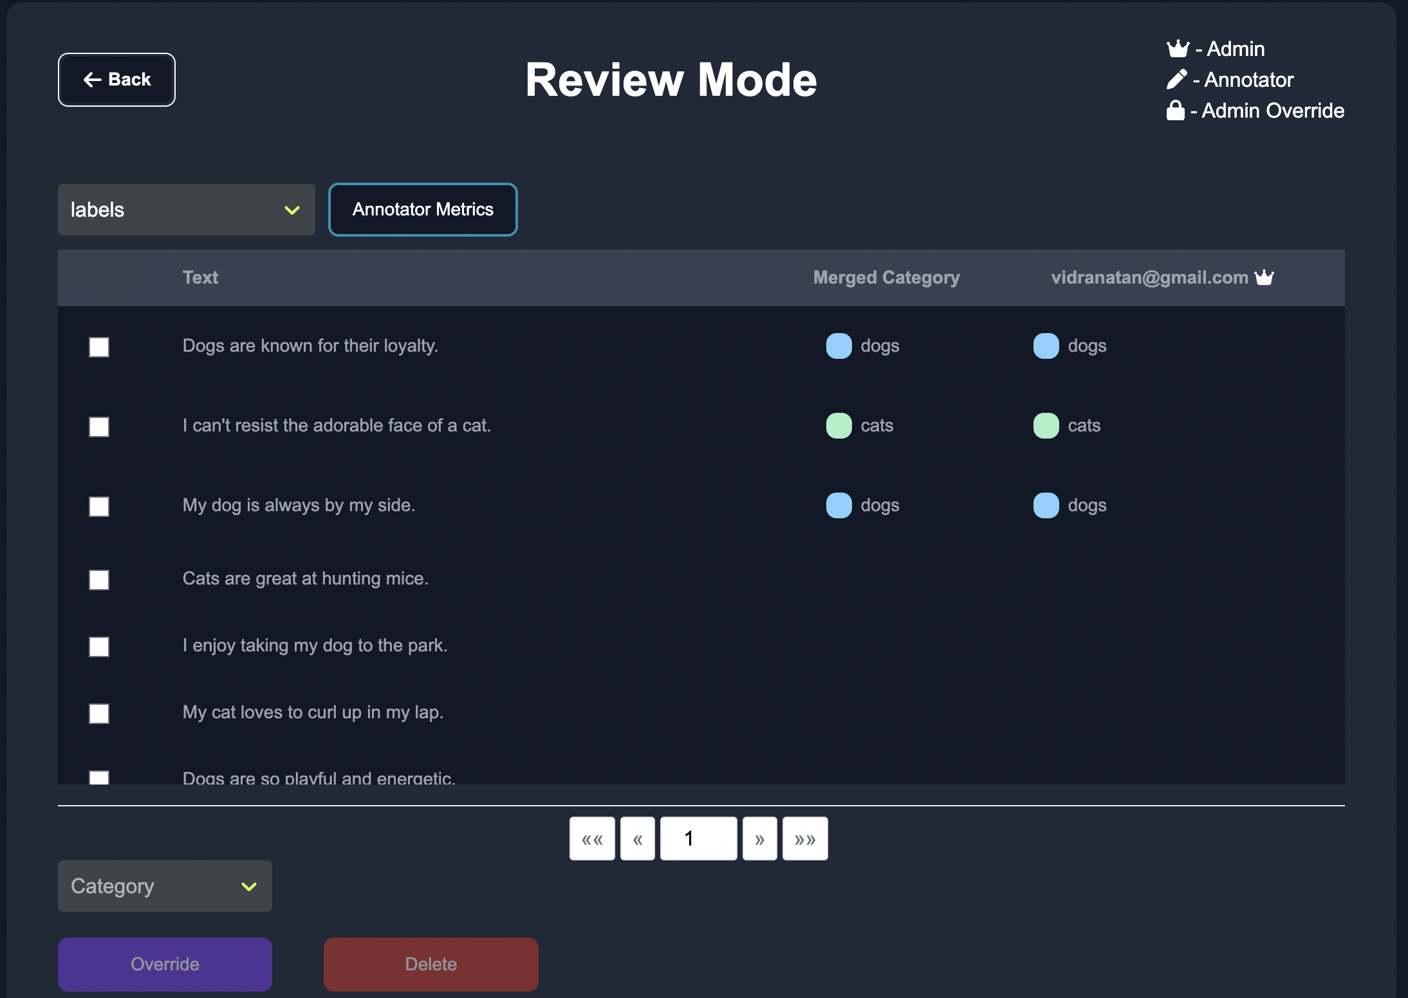
Task: Select checkbox for "Cats are great at hunting mice"
Action: click(x=99, y=580)
